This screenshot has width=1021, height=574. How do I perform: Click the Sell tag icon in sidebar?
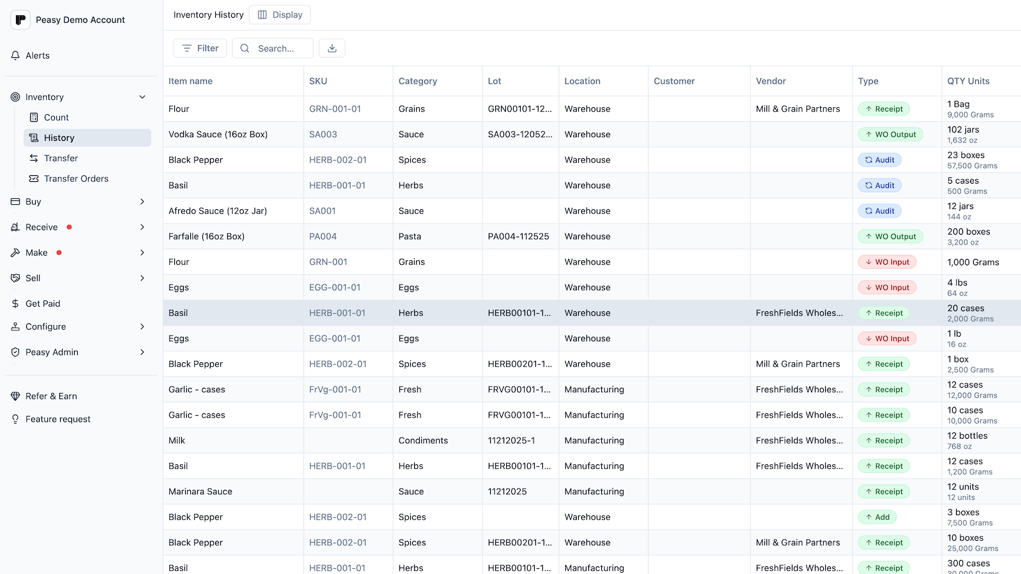(x=15, y=278)
